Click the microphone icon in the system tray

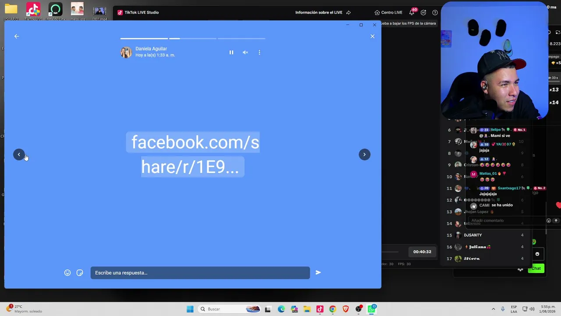[503, 309]
